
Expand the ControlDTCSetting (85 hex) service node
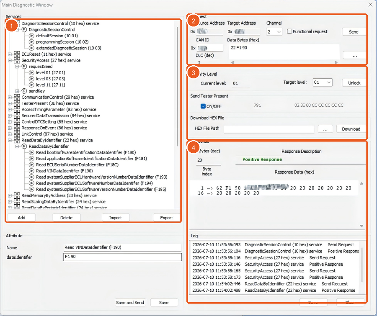10,122
